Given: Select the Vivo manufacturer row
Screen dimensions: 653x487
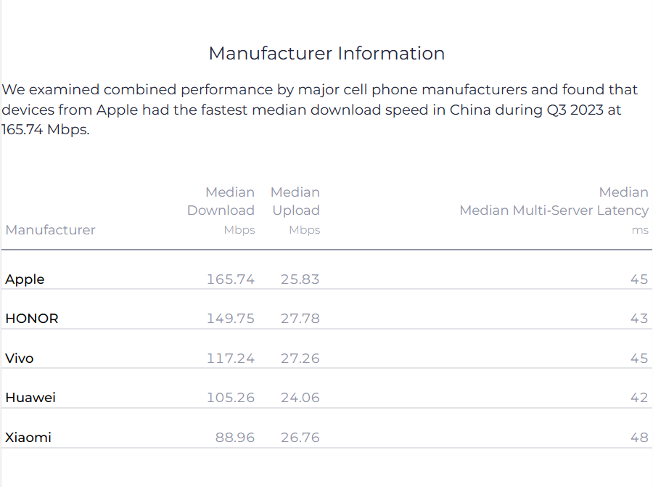Looking at the screenshot, I should tap(326, 358).
